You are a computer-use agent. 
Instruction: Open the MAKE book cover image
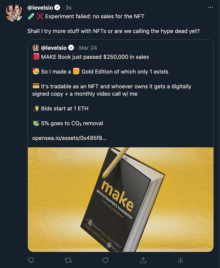121,199
